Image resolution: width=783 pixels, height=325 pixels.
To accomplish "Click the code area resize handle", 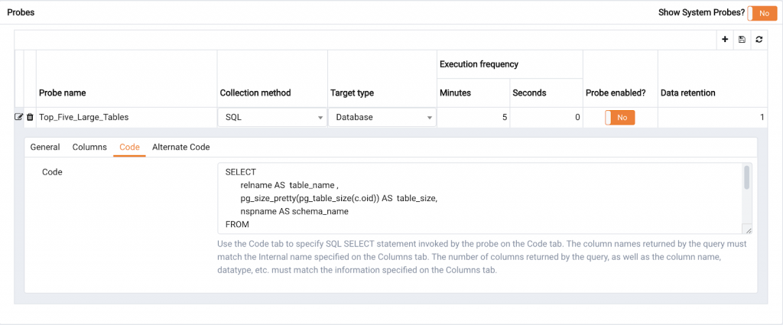I will [748, 230].
